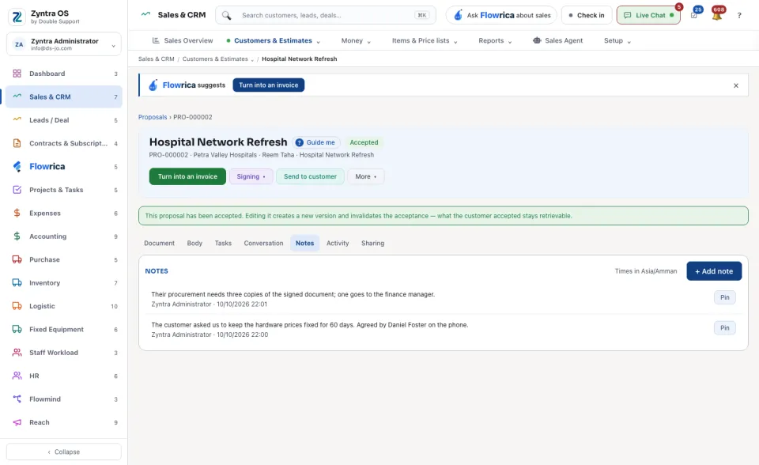Open the Items & Price lists dropdown
Viewport: 759px width, 465px height.
425,40
